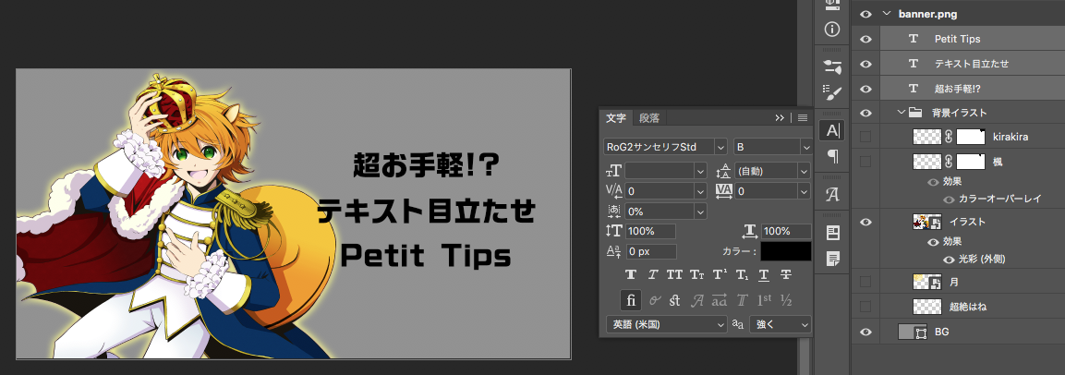Image resolution: width=1065 pixels, height=375 pixels.
Task: Click the text type icon of Petit Tips layer
Action: (914, 39)
